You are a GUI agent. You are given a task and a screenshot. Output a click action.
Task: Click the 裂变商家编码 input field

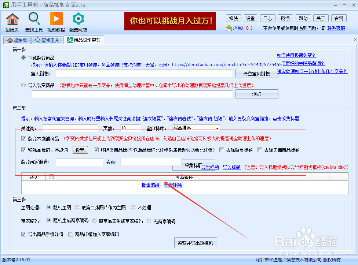pos(79,162)
